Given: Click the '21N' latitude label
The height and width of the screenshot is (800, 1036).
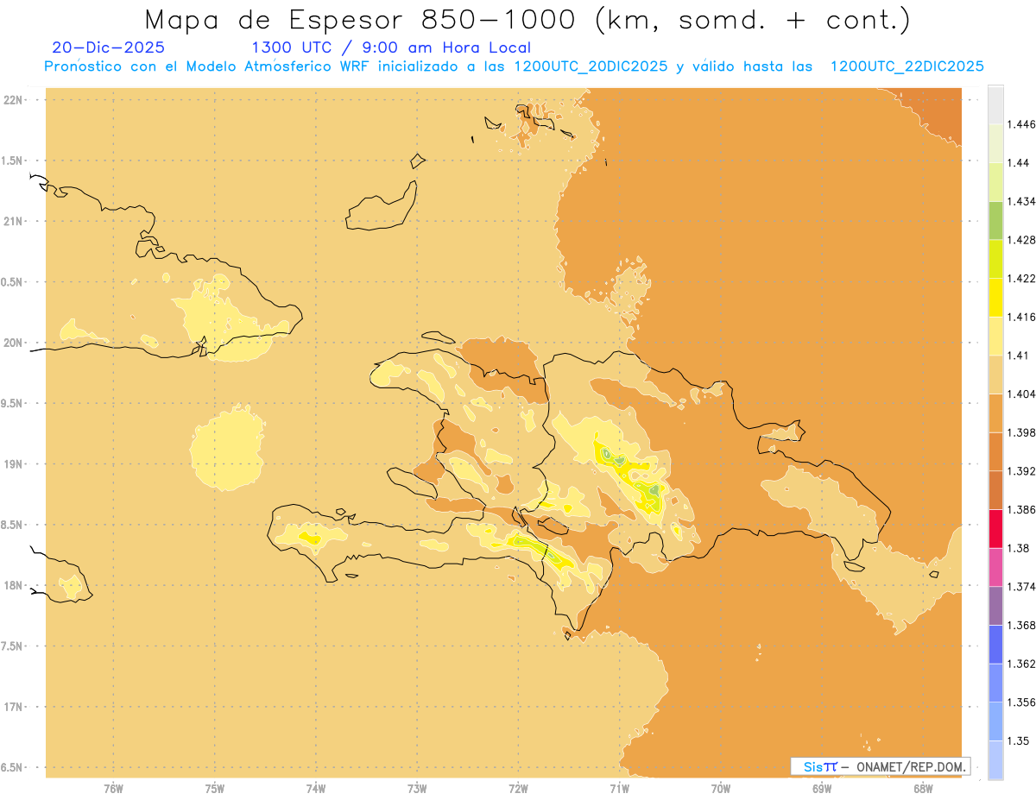Looking at the screenshot, I should click(x=13, y=222).
